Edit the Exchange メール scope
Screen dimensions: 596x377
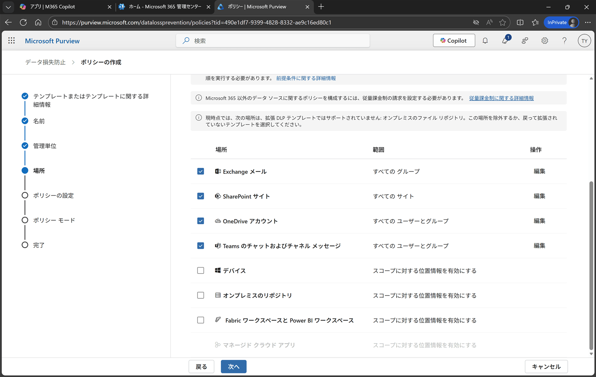point(539,171)
